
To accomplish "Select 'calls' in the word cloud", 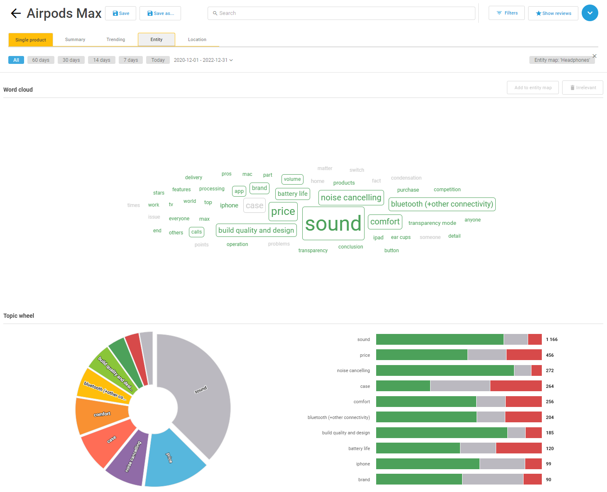I will [196, 232].
